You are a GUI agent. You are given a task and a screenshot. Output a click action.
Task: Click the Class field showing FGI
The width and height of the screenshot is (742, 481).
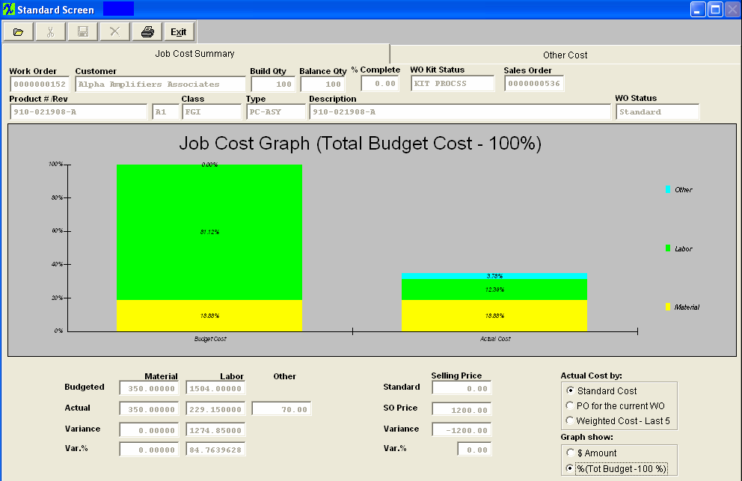coord(212,111)
